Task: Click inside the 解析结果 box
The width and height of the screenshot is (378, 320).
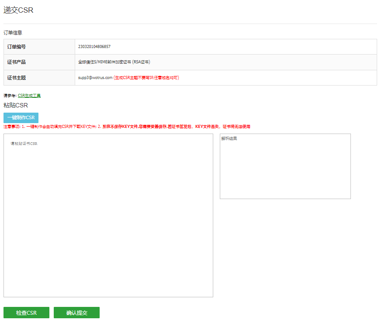Action: click(x=285, y=166)
